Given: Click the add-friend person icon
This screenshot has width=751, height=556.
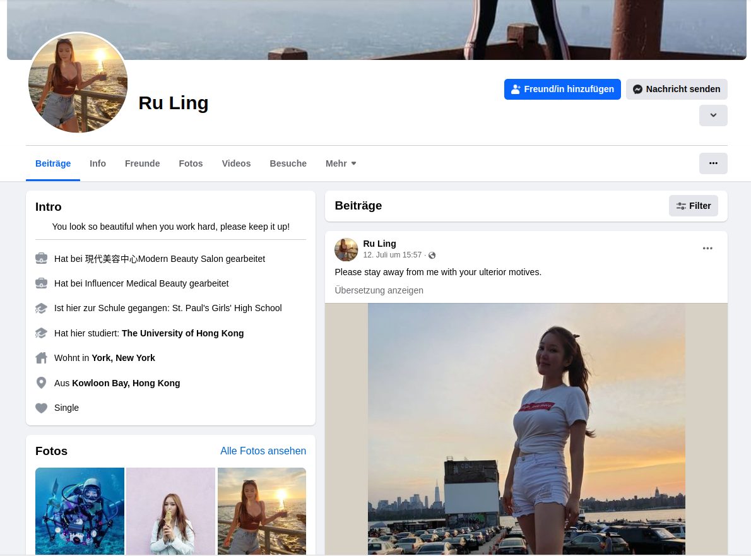Looking at the screenshot, I should [x=516, y=90].
